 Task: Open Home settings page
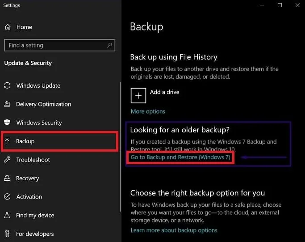24,27
